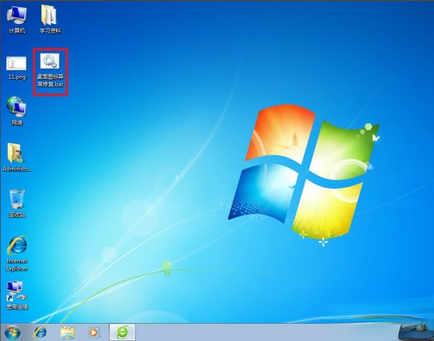Open Windows Explorer from the taskbar
The width and height of the screenshot is (434, 341).
pos(67,332)
